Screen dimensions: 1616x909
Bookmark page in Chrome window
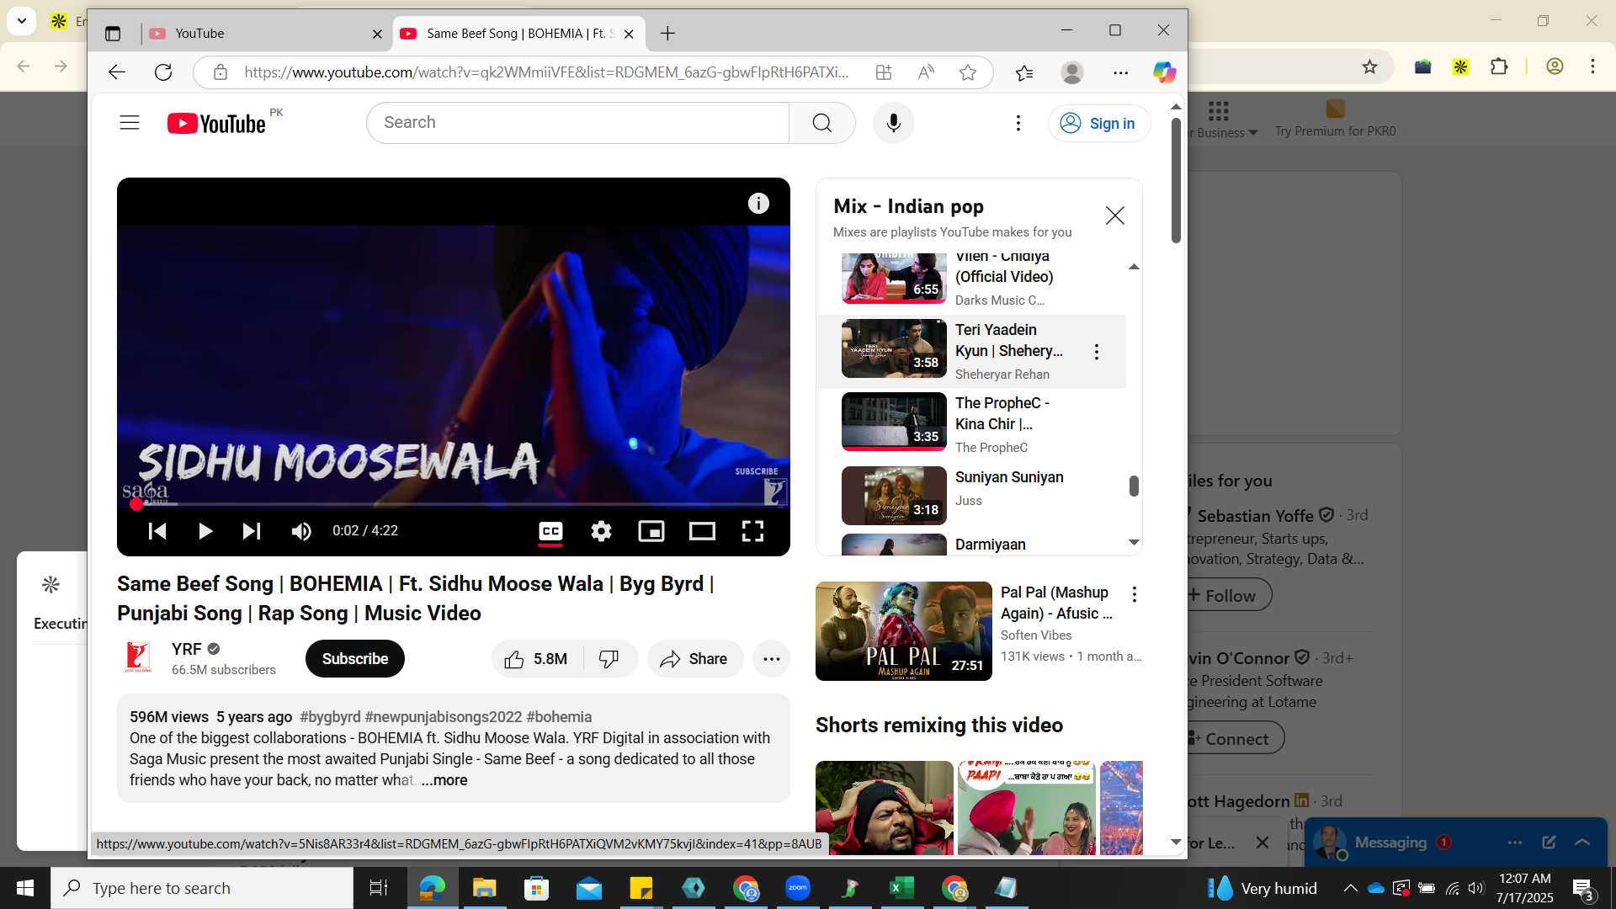1370,66
